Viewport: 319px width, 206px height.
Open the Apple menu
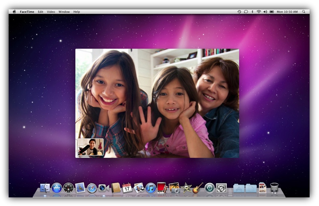14,12
